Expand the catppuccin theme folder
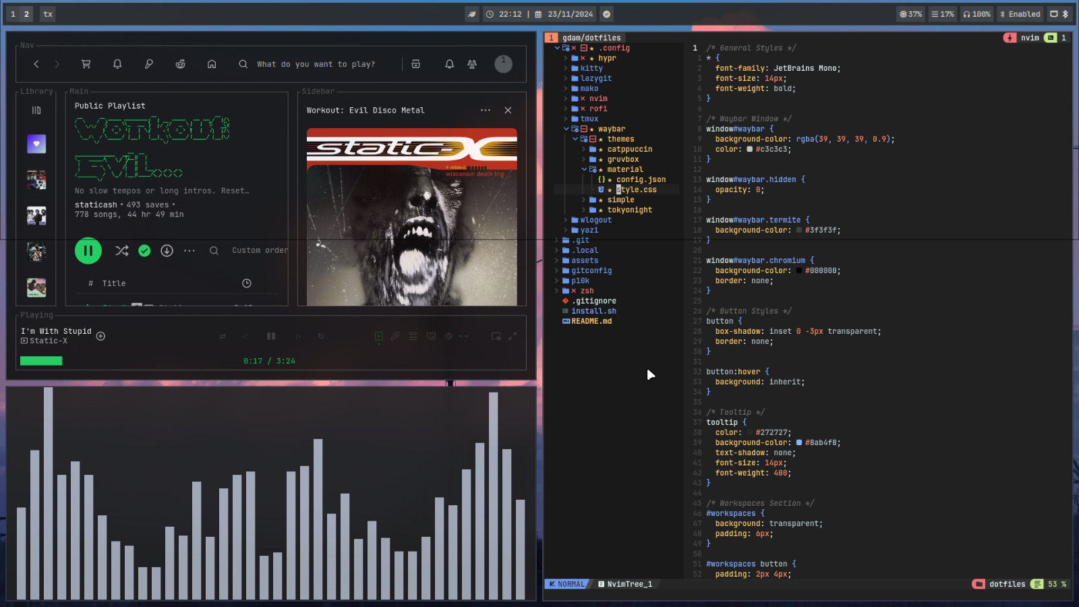The height and width of the screenshot is (607, 1079). tap(617, 149)
